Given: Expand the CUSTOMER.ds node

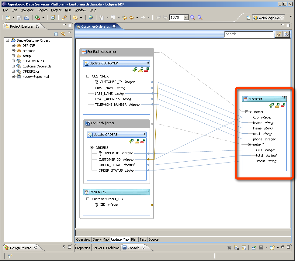Looking at the screenshot, I should pos(13,61).
